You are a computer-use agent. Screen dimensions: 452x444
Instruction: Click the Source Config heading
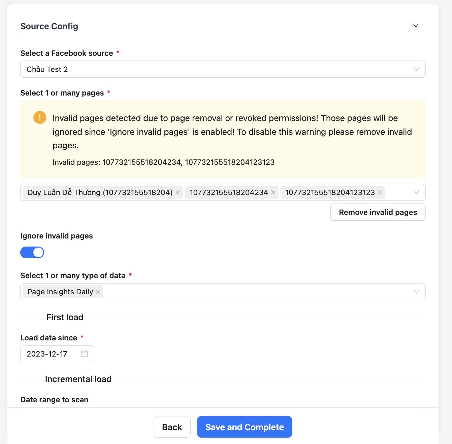49,26
